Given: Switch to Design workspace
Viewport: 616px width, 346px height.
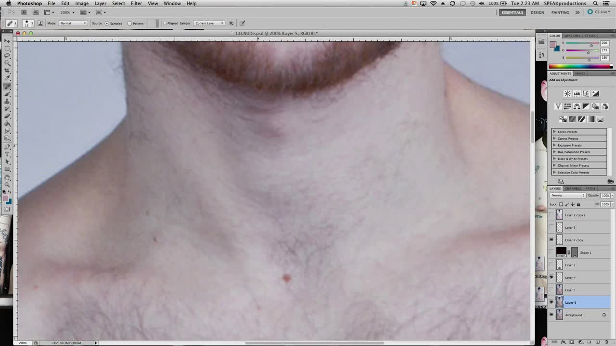Looking at the screenshot, I should click(x=537, y=12).
